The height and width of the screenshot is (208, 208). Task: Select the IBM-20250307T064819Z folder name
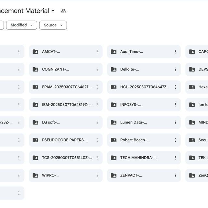pyautogui.click(x=67, y=105)
